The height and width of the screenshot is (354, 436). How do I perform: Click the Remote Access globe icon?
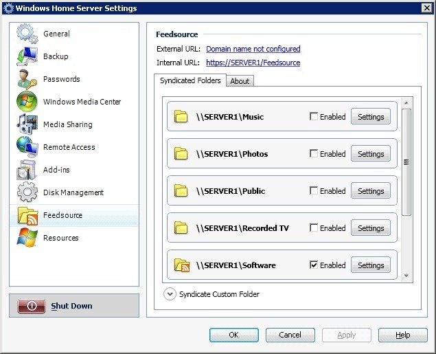click(27, 147)
